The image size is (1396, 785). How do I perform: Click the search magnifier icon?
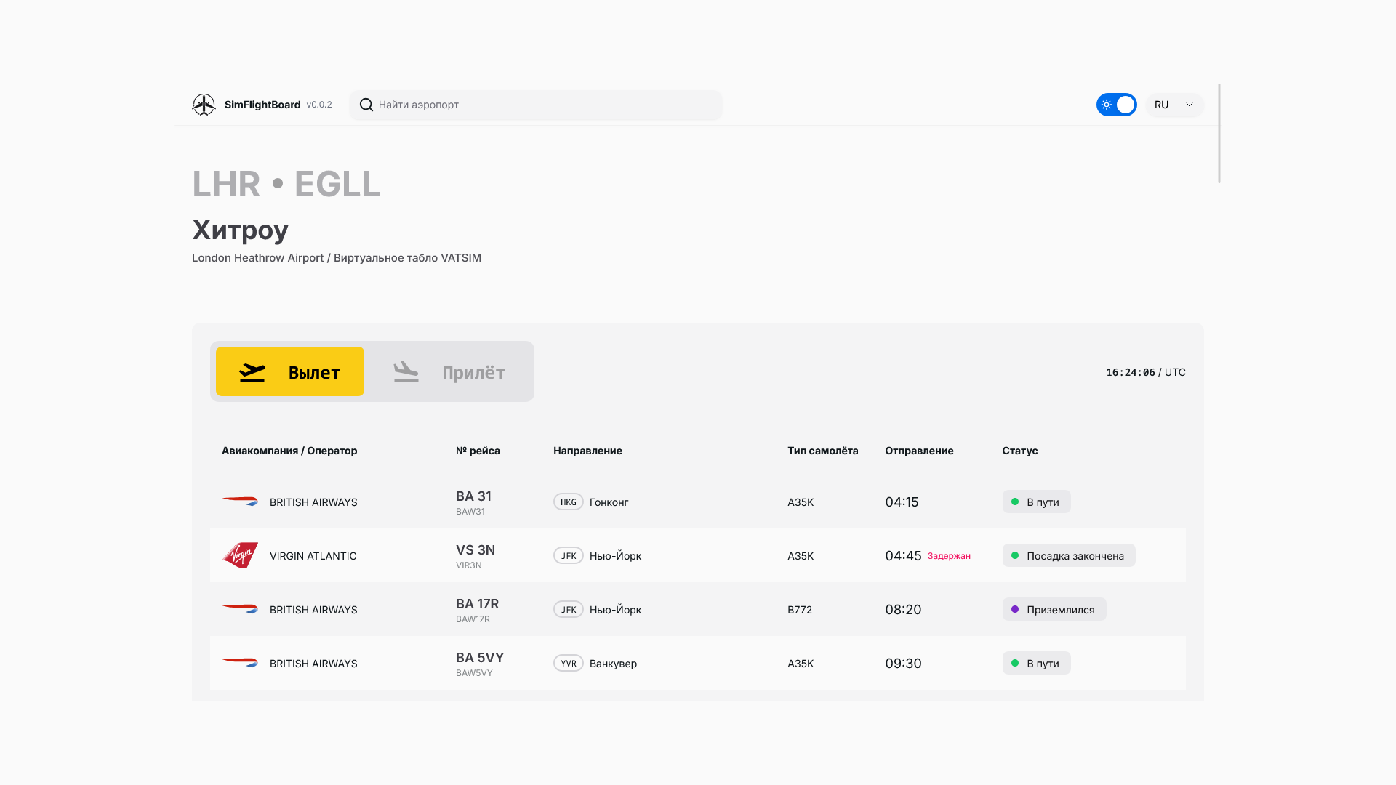(366, 105)
